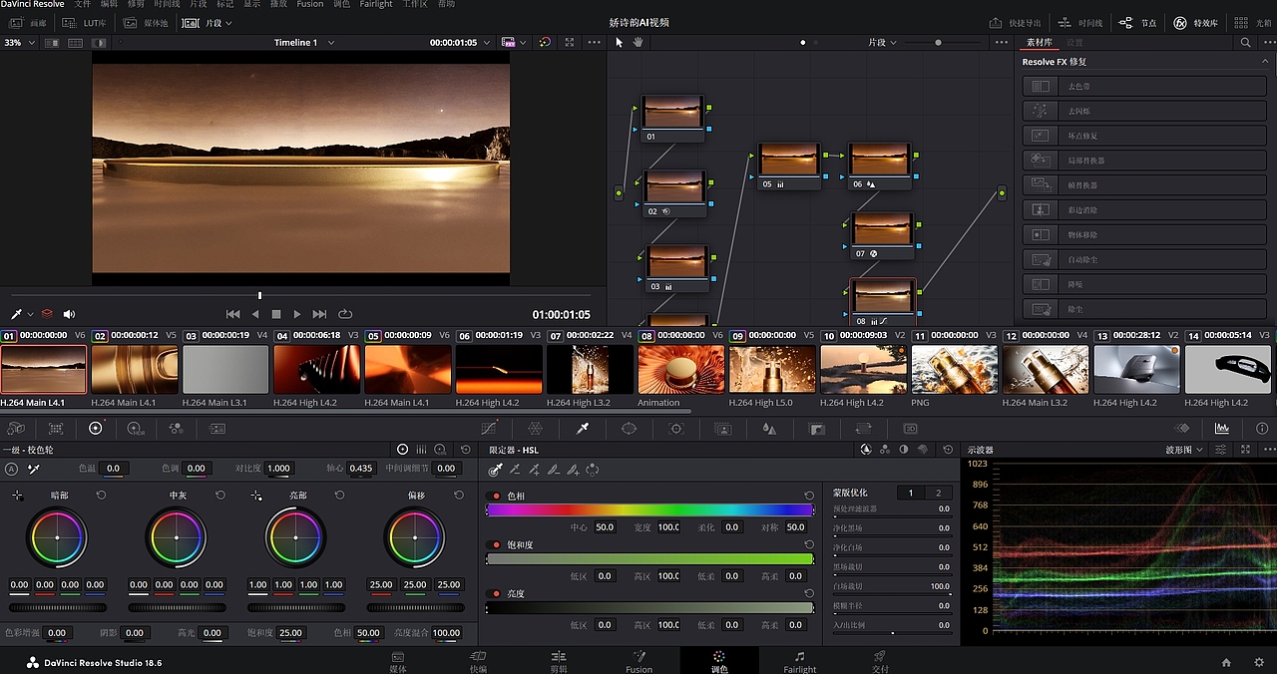
Task: Select clip 09 thumbnail in timeline
Action: [772, 369]
